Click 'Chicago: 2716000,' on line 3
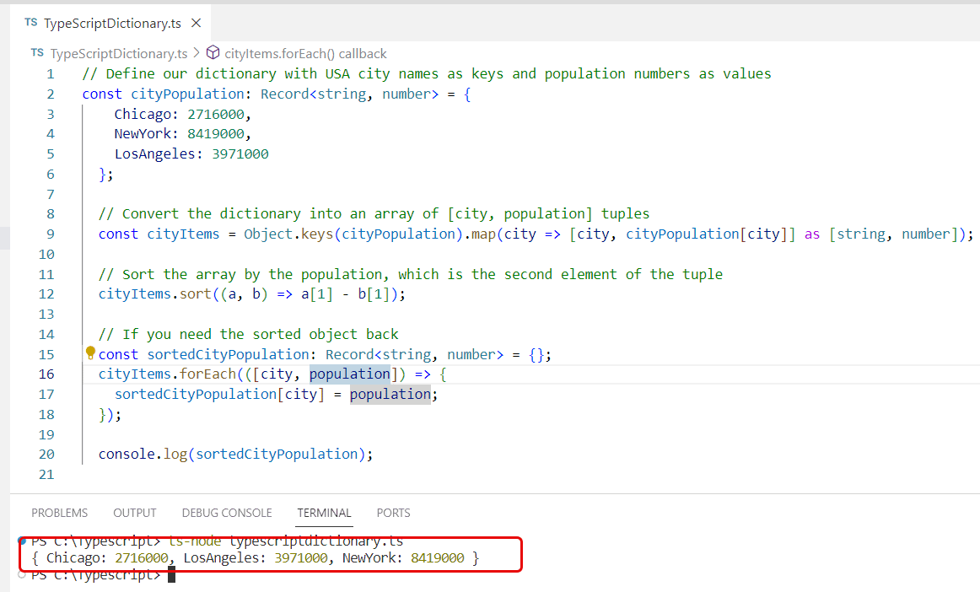This screenshot has height=592, width=980. coord(182,115)
